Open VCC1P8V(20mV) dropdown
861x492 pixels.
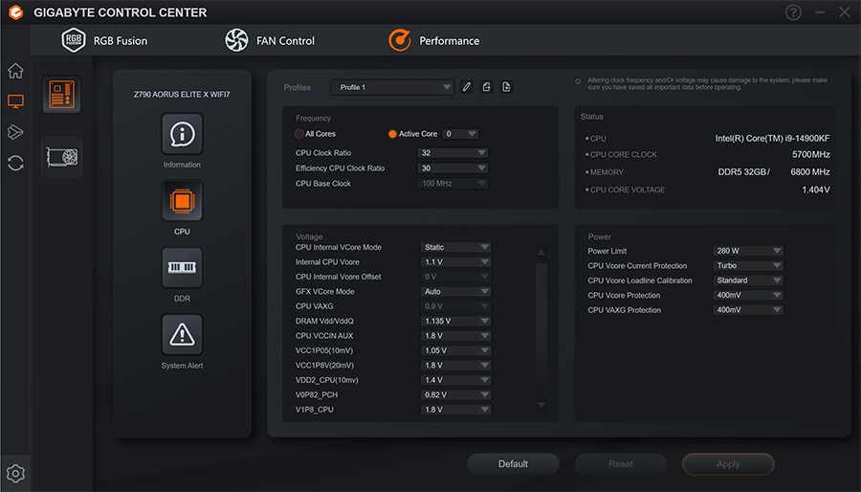click(455, 366)
